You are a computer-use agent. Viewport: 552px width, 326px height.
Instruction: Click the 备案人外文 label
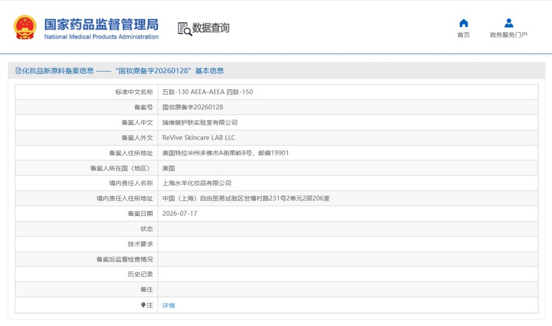tap(137, 137)
